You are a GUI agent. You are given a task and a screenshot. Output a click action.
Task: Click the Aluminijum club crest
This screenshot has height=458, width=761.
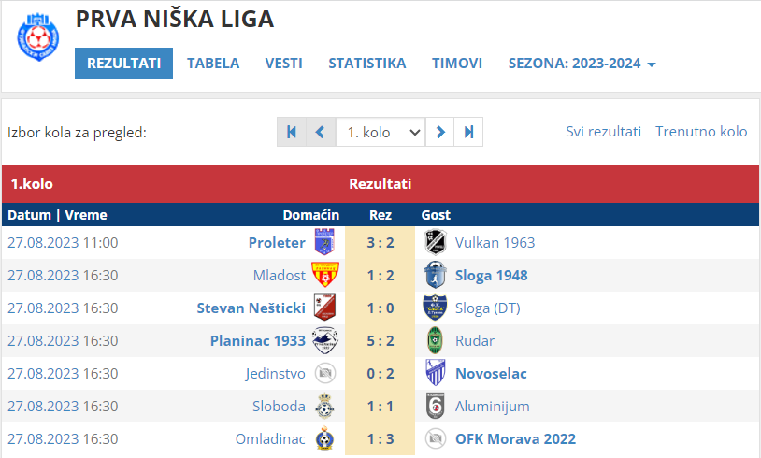tap(436, 406)
